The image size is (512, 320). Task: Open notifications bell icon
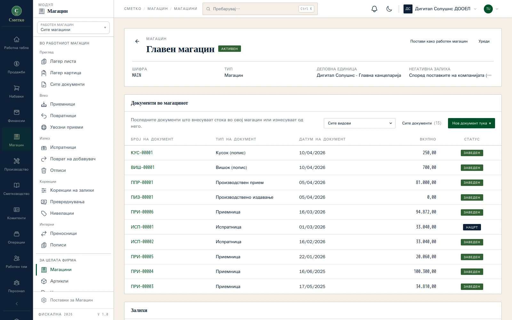pyautogui.click(x=374, y=9)
